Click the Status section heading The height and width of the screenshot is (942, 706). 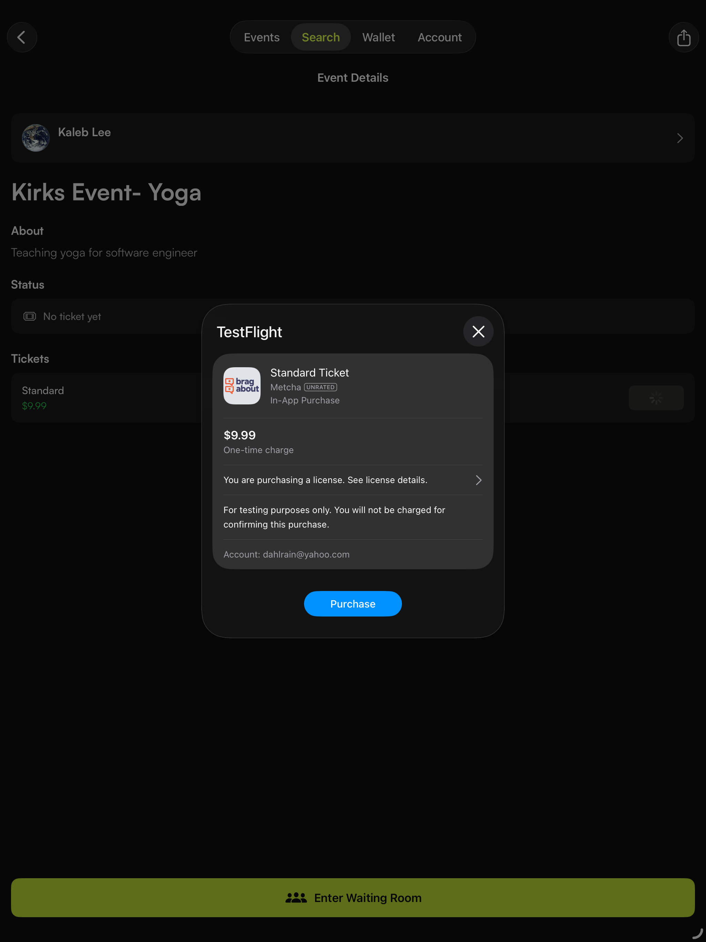[28, 284]
